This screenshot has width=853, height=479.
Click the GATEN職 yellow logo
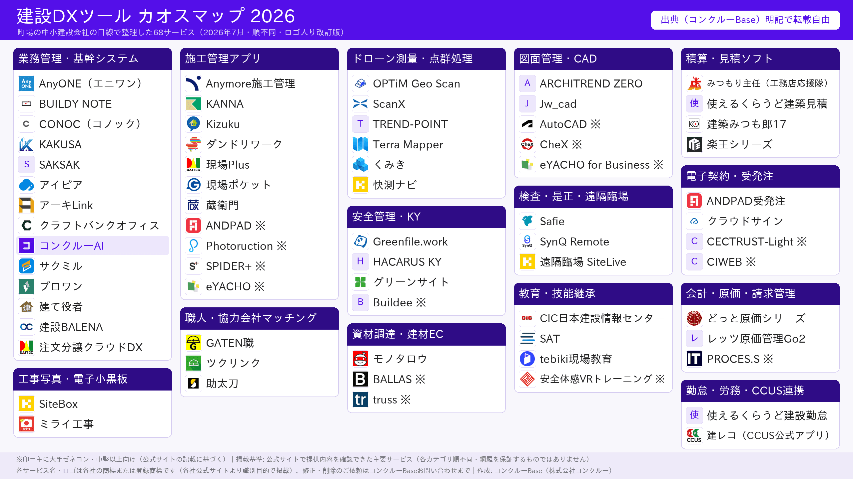click(193, 343)
